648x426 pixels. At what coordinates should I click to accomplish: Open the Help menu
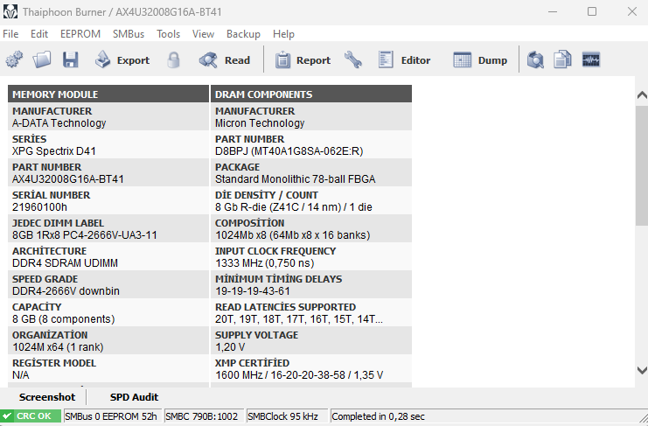pyautogui.click(x=283, y=34)
